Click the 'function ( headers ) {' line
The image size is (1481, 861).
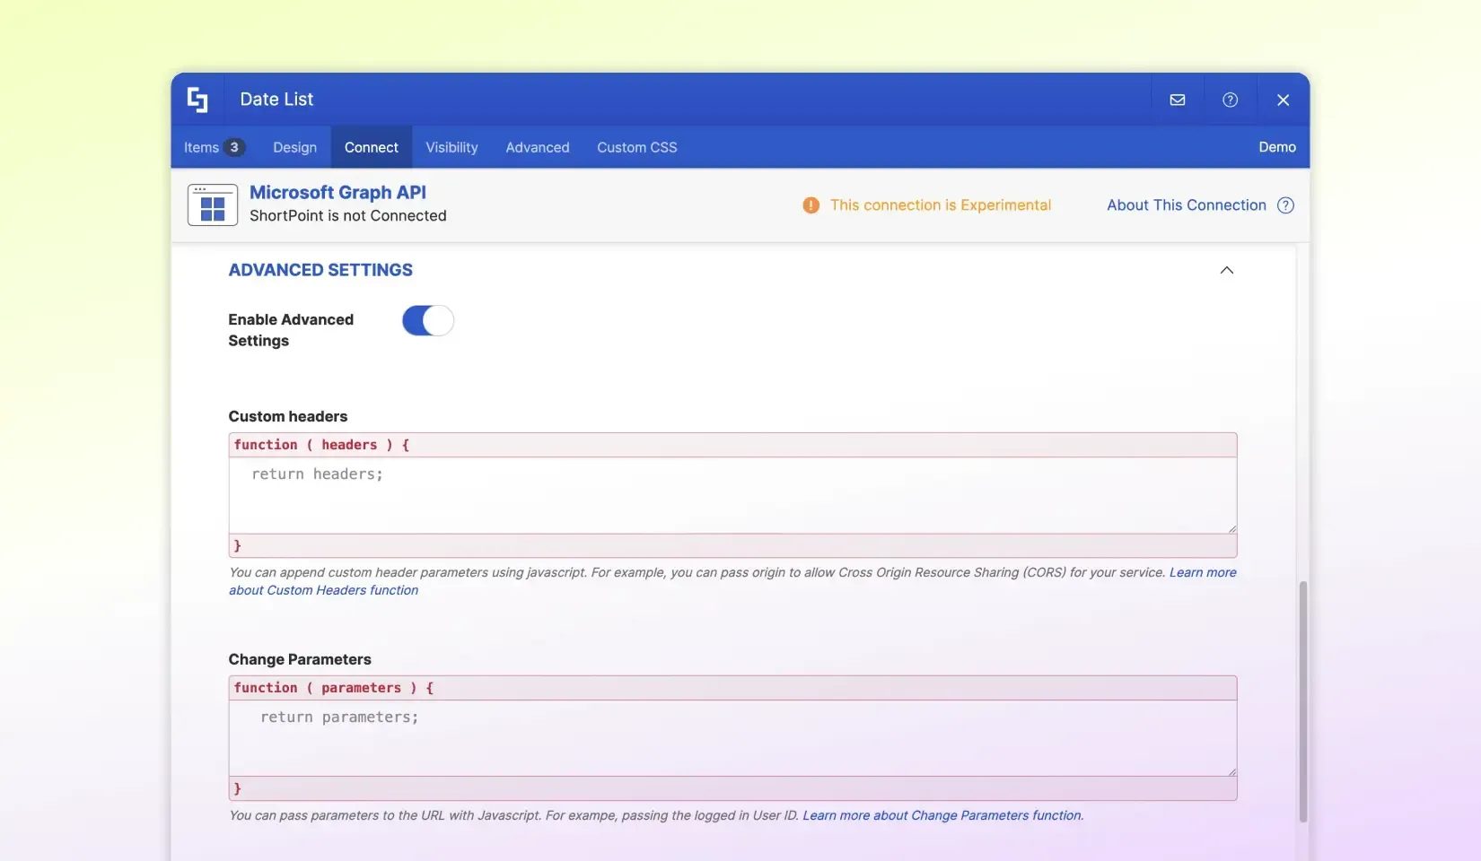(732, 445)
